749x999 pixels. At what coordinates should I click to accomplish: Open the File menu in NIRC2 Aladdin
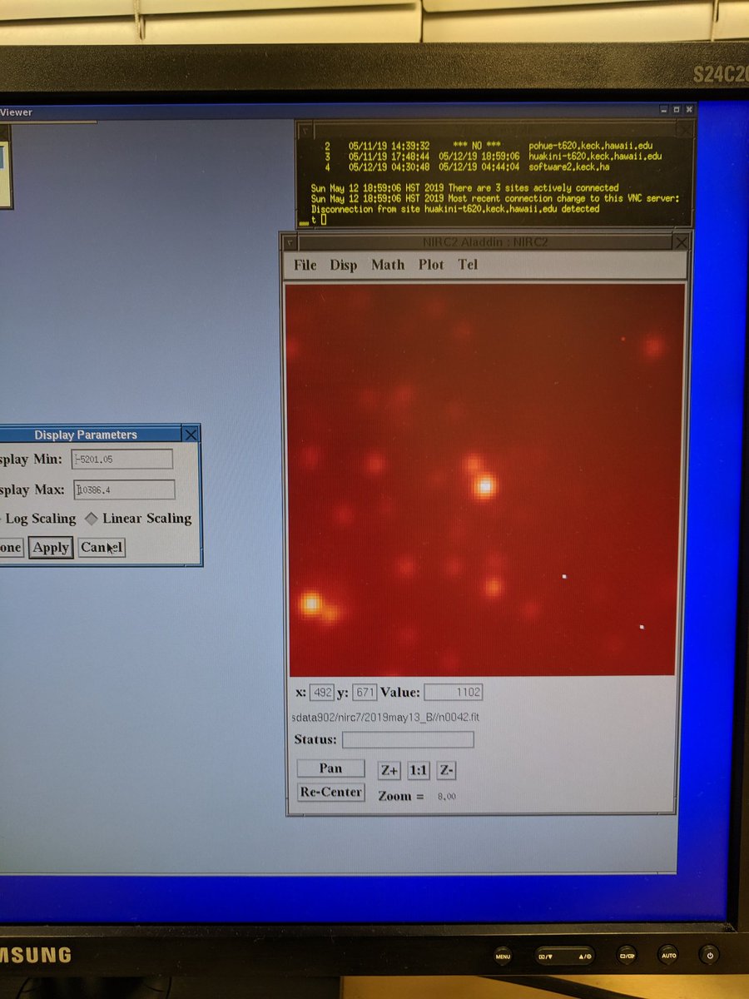(305, 265)
